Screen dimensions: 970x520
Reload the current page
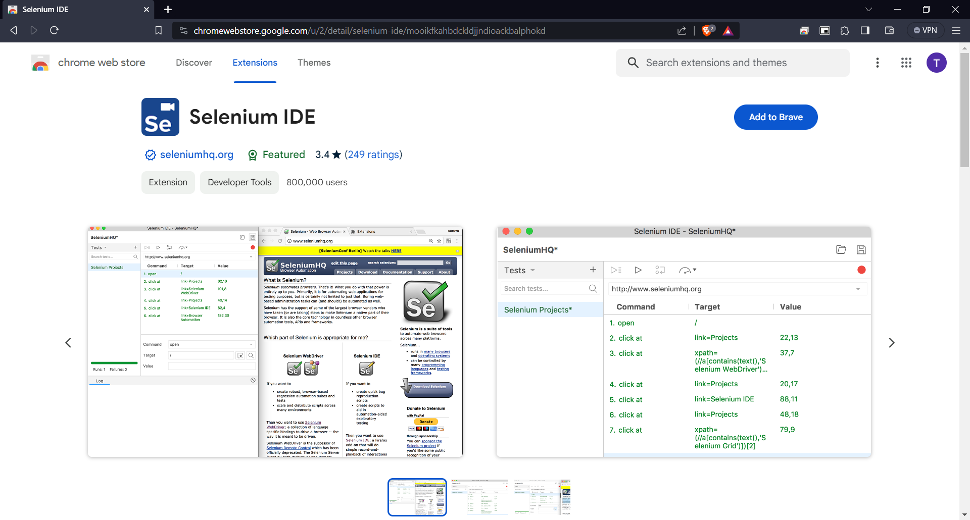coord(54,30)
